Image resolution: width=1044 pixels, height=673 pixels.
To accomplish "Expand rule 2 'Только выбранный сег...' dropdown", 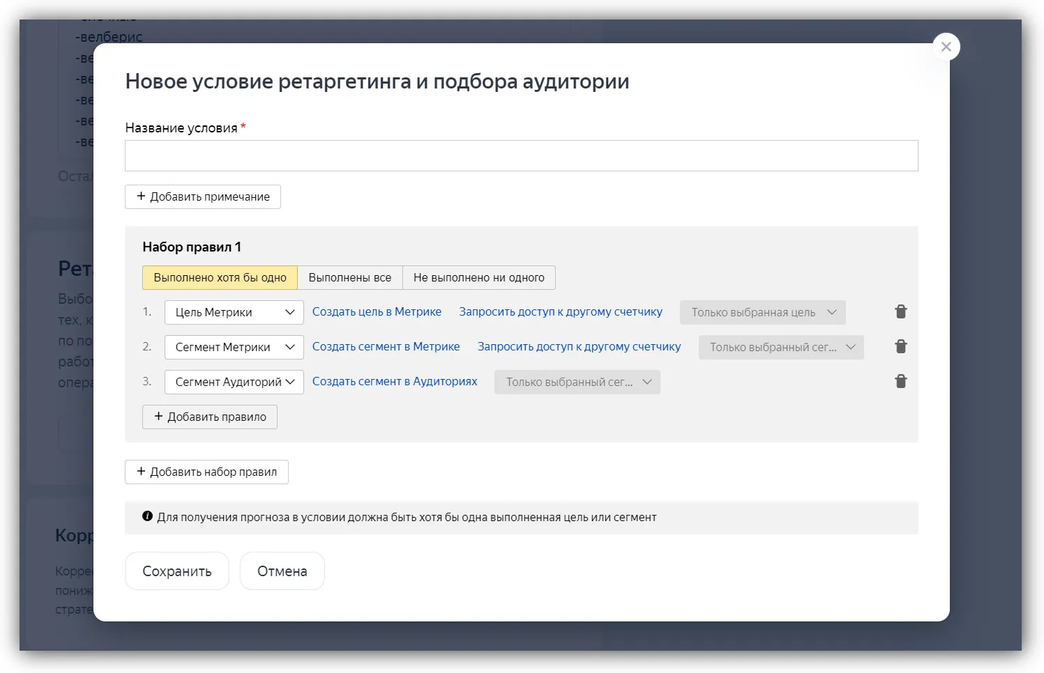I will [781, 347].
